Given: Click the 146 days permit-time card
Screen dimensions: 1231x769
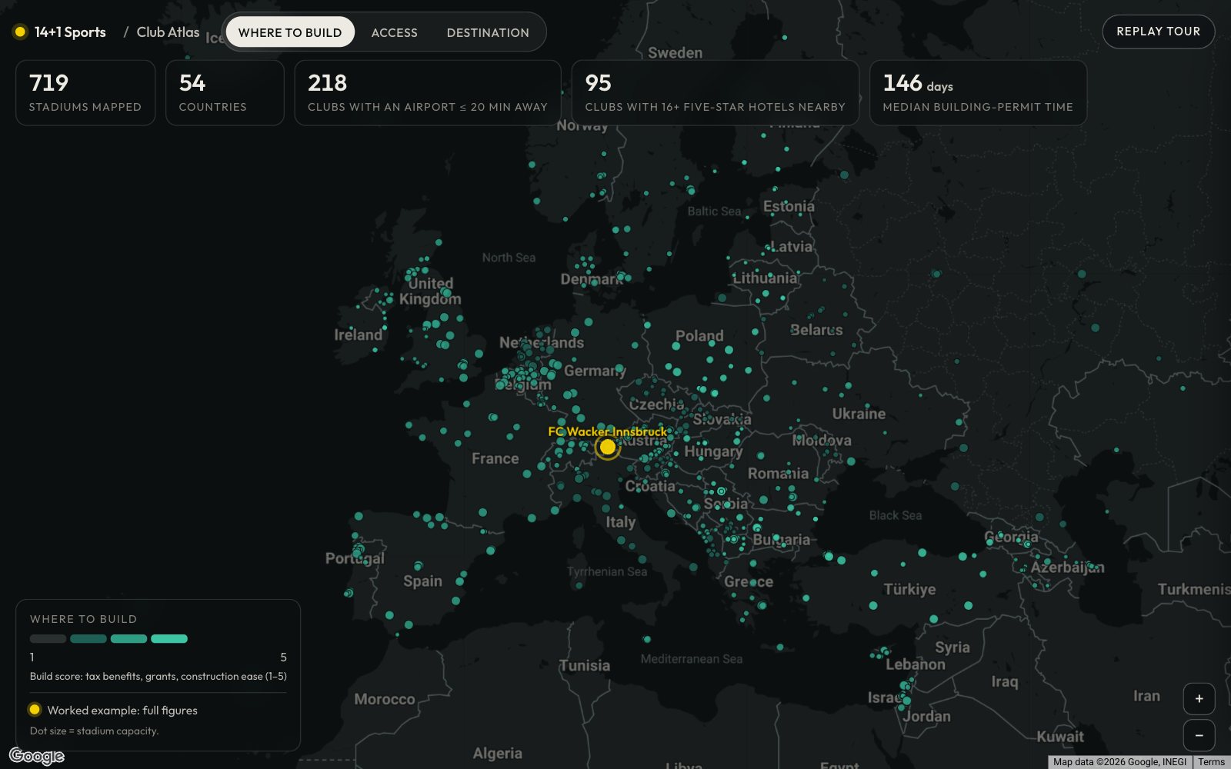Looking at the screenshot, I should (978, 93).
